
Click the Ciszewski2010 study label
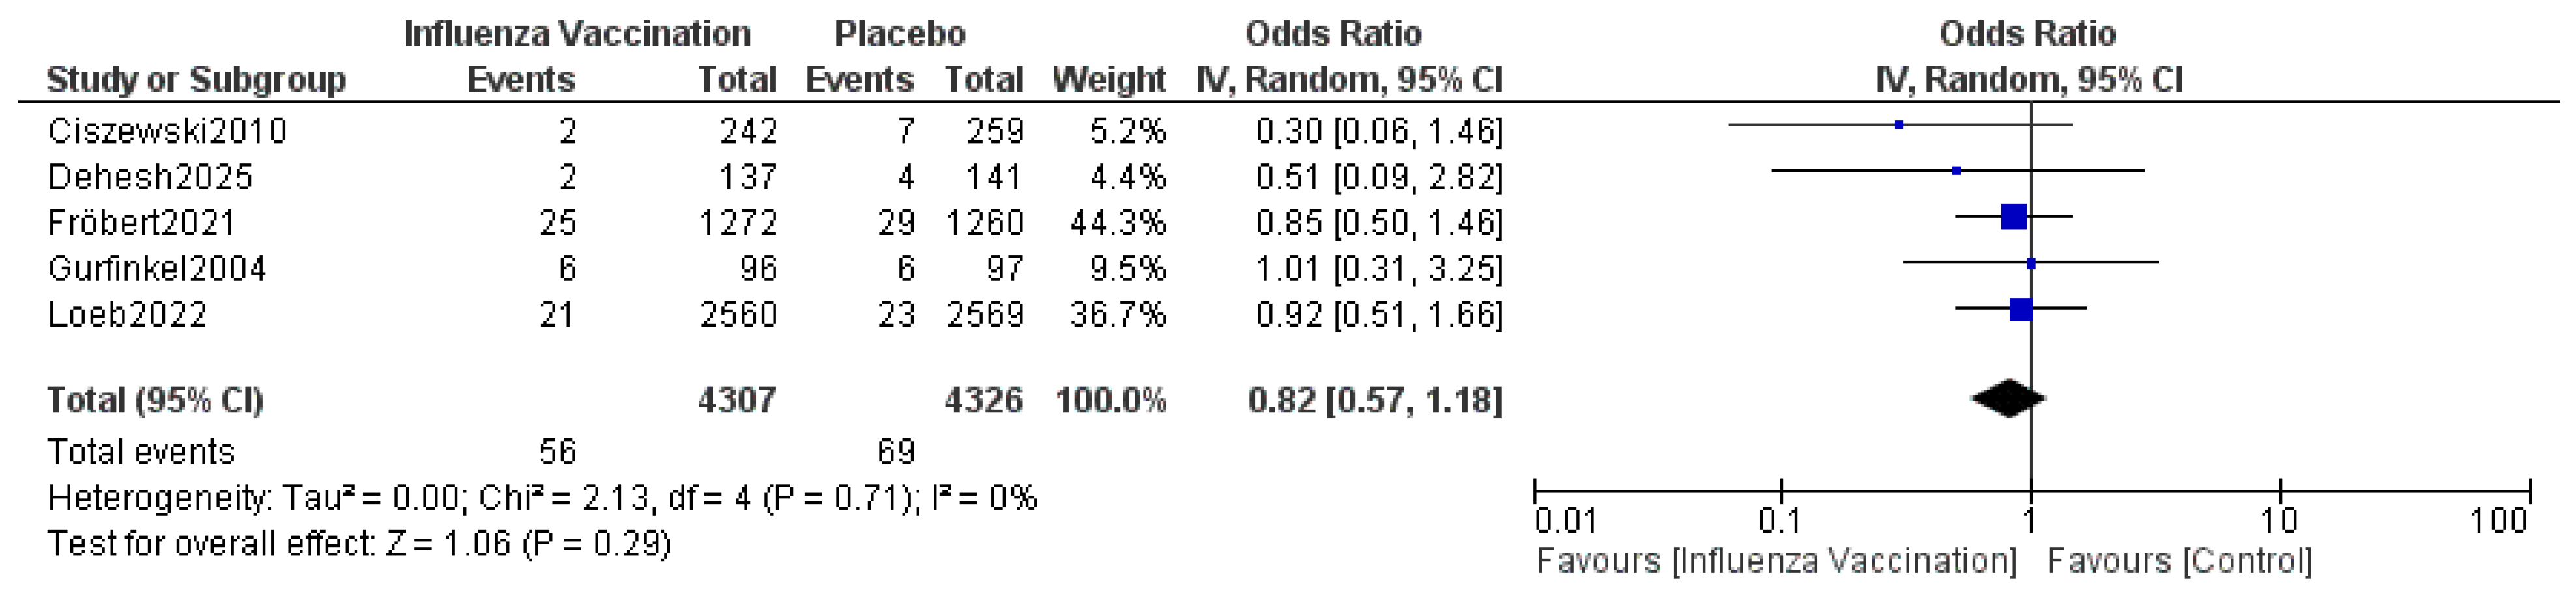167,131
